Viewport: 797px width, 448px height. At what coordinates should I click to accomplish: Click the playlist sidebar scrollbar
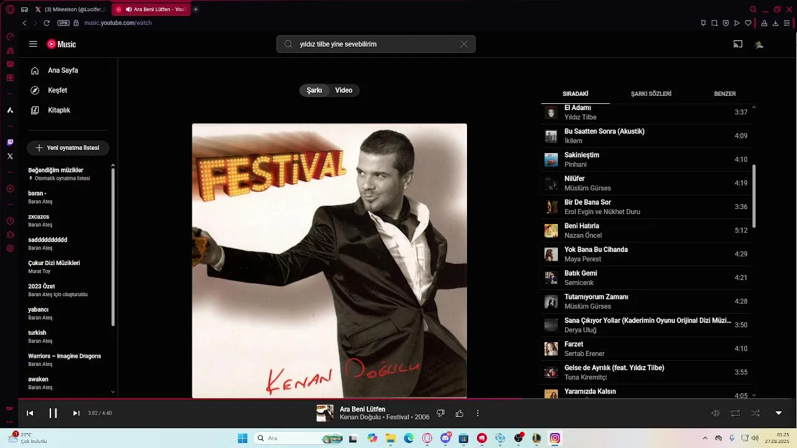click(113, 247)
